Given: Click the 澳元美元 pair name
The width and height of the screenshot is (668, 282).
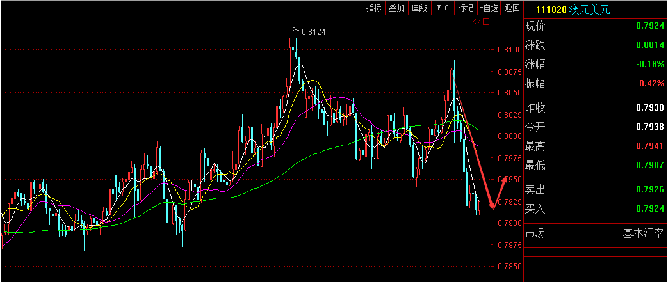Looking at the screenshot, I should (x=590, y=10).
